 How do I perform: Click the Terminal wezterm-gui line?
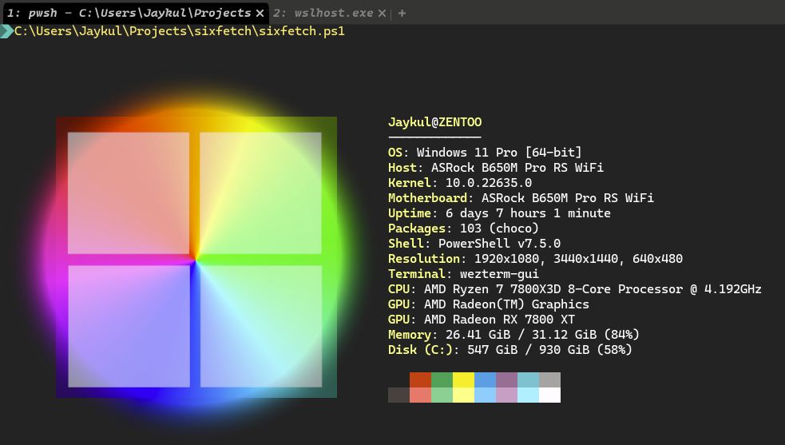tap(463, 273)
